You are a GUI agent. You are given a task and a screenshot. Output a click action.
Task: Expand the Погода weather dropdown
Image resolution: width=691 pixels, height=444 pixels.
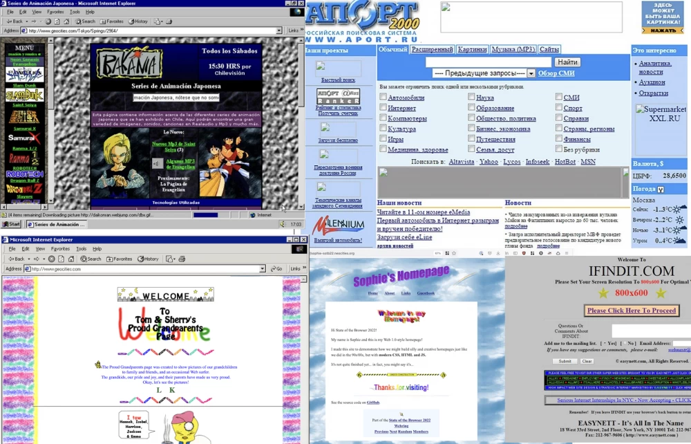coord(661,189)
